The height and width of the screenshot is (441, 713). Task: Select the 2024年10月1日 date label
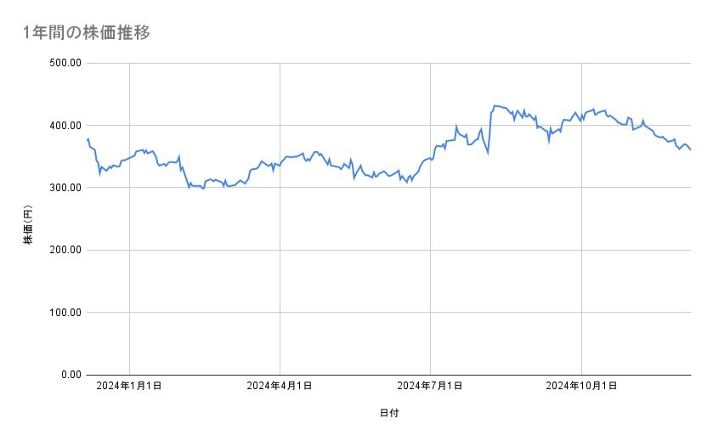pyautogui.click(x=581, y=386)
